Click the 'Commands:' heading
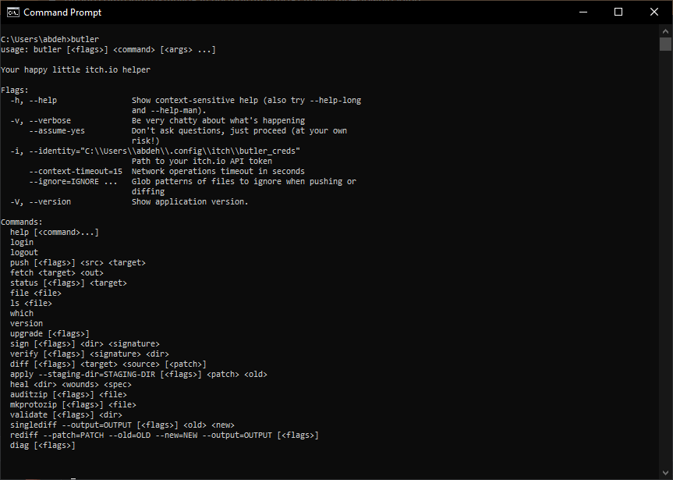Screen dimensions: 673x480 pyautogui.click(x=22, y=222)
